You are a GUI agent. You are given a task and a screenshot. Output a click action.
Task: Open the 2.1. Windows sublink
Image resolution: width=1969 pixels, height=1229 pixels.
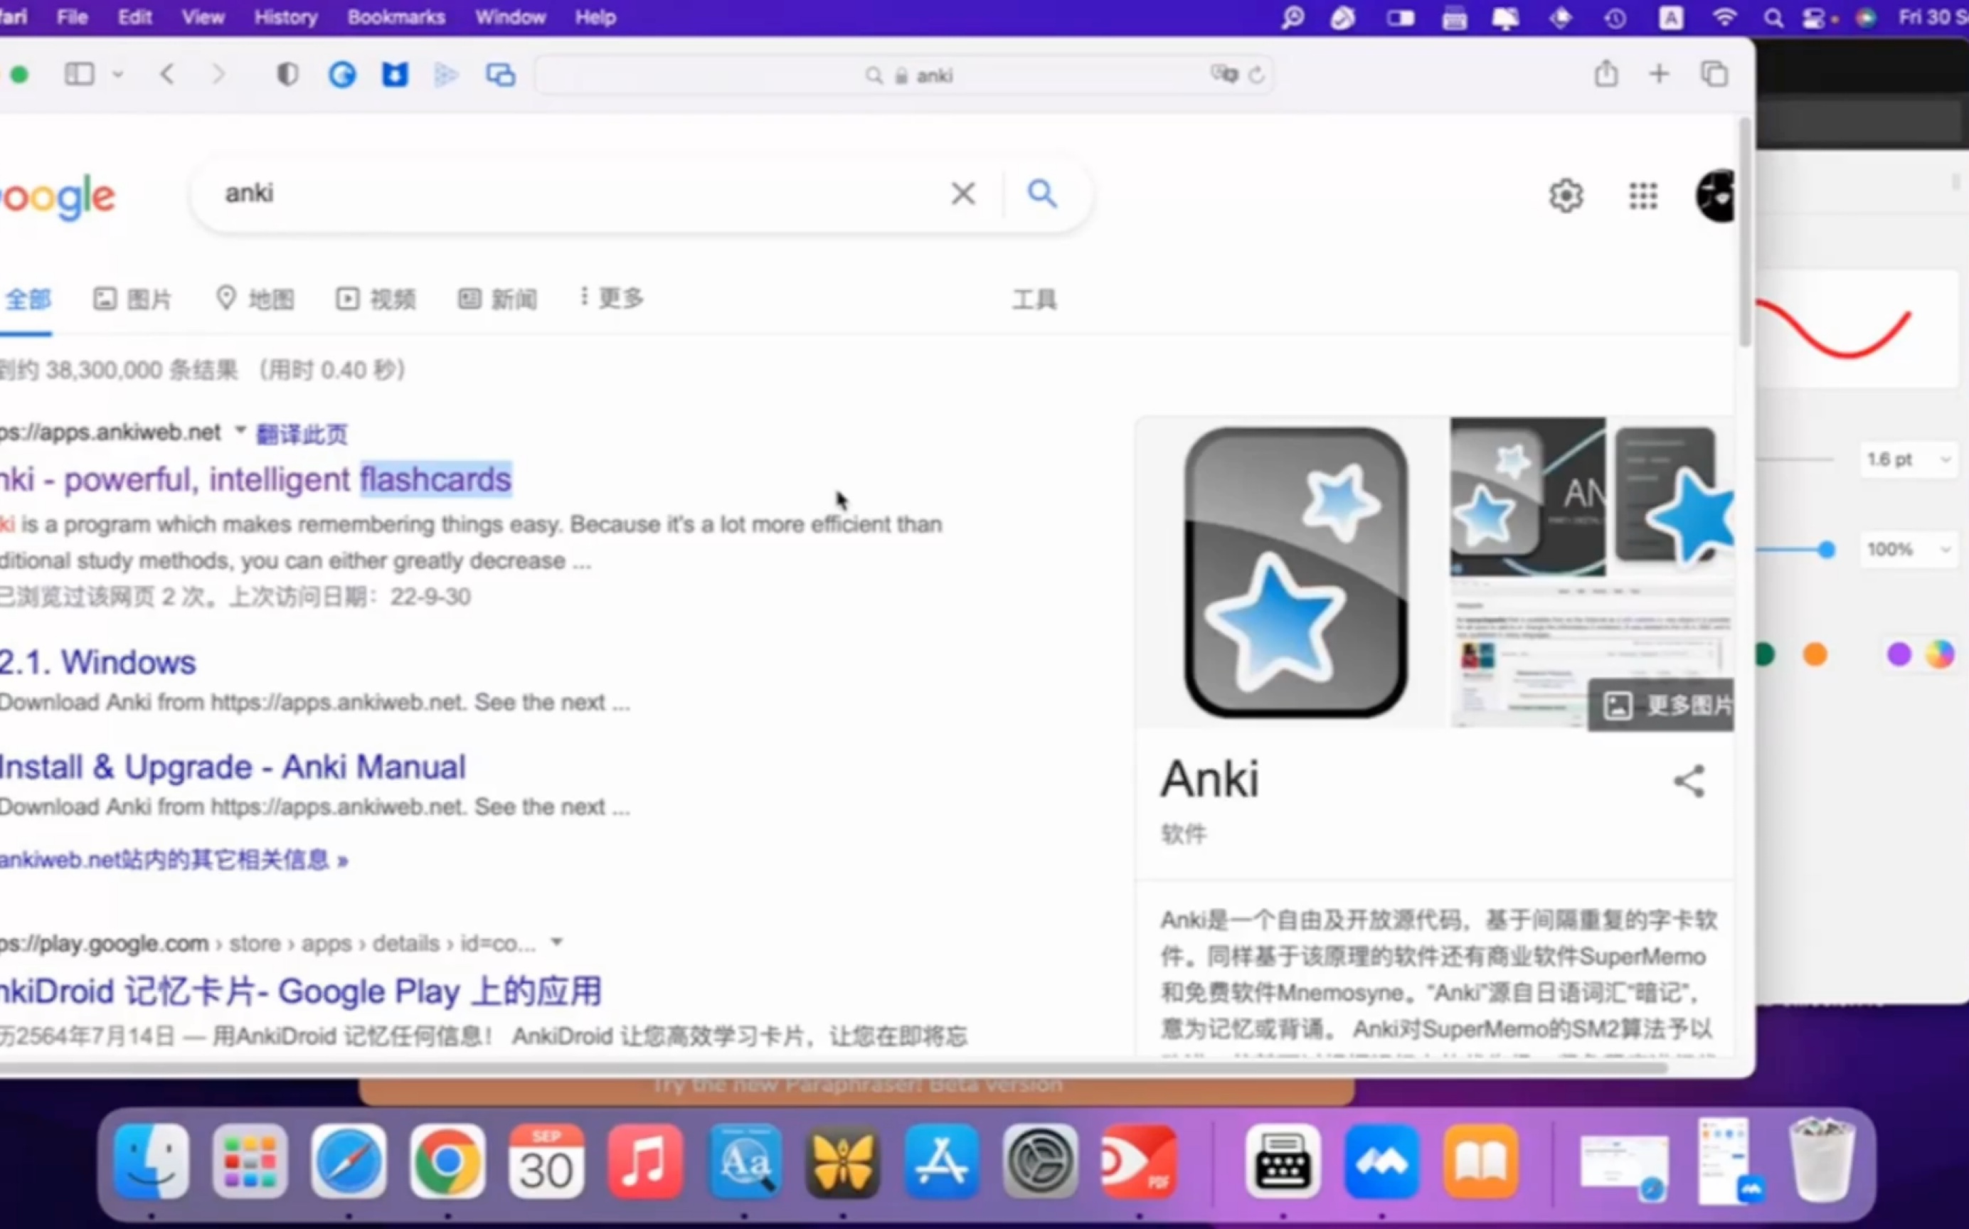pos(97,662)
